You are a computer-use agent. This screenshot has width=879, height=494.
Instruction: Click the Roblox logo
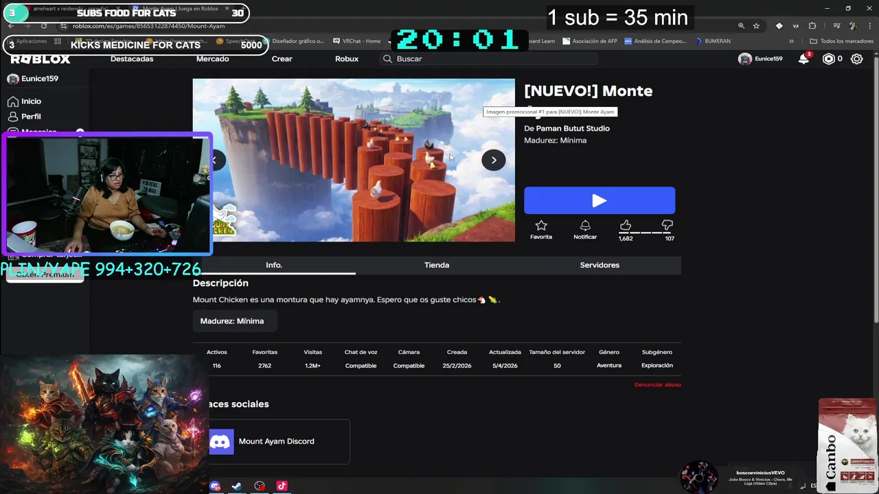[40, 59]
